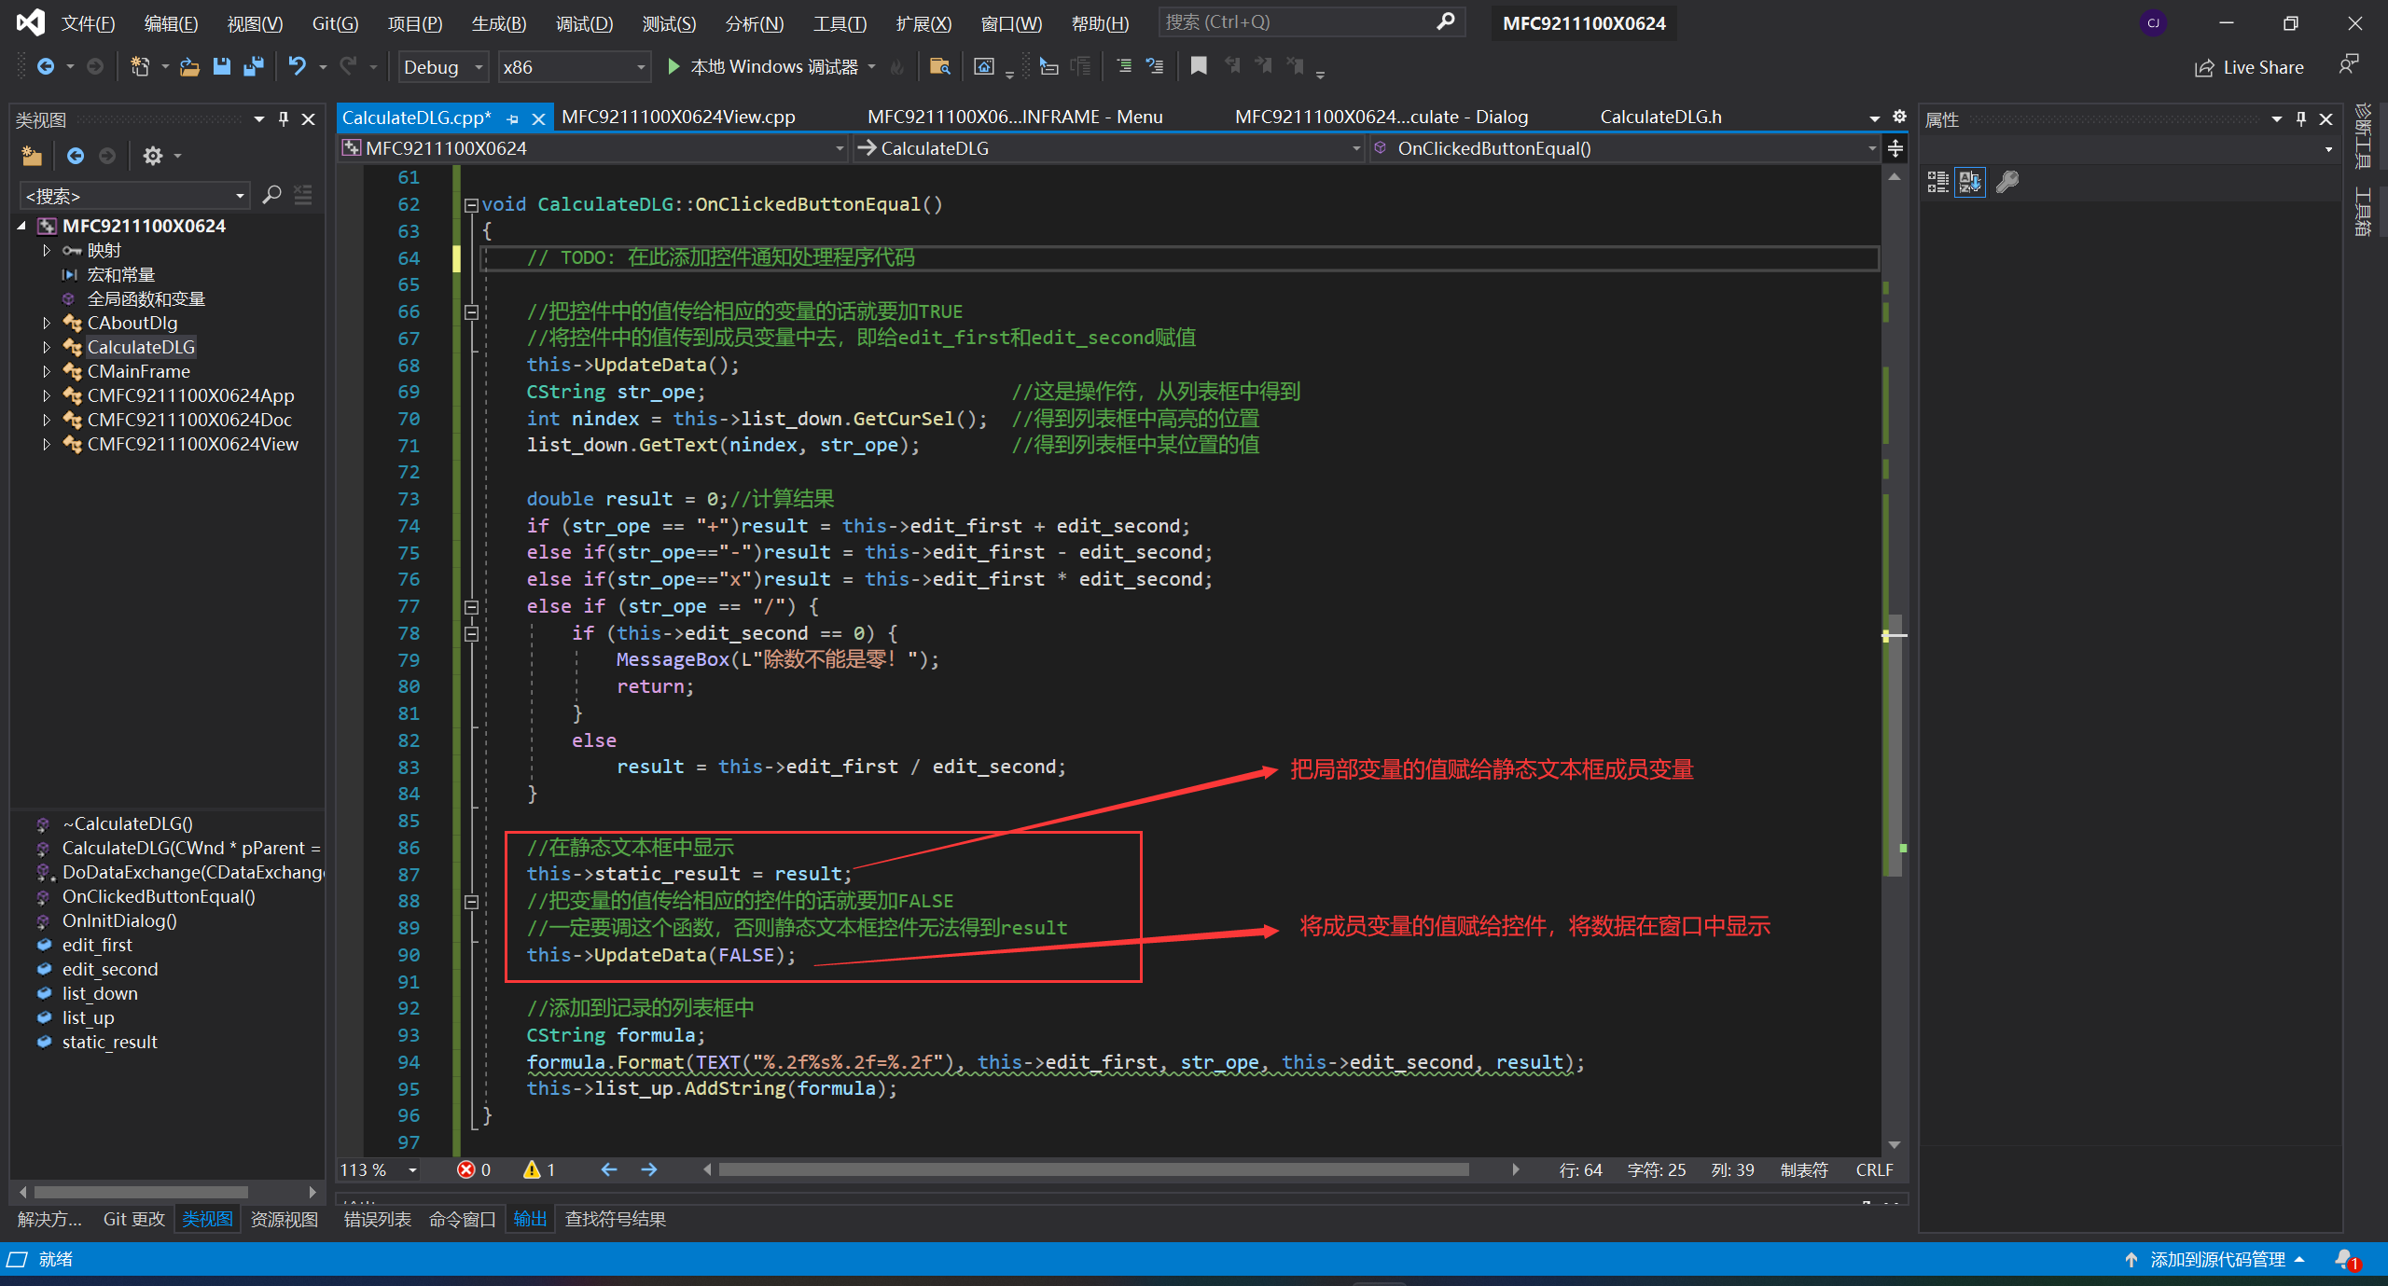The image size is (2388, 1286).
Task: Toggle auto-hide pin on Class View panel
Action: (284, 119)
